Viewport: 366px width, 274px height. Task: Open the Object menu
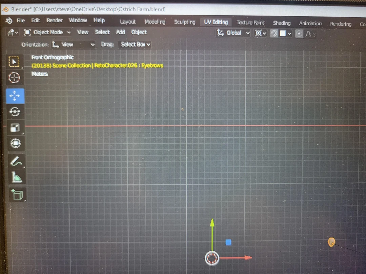click(139, 32)
